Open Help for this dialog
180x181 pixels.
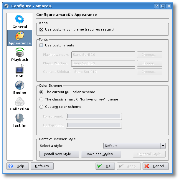(x=17, y=166)
